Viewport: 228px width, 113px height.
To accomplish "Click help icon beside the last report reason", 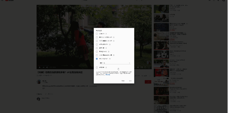I will coord(106,67).
